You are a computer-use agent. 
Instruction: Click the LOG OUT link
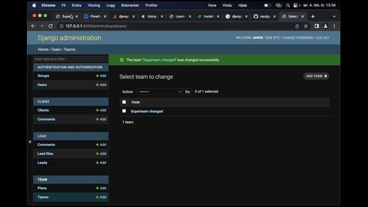pyautogui.click(x=323, y=37)
